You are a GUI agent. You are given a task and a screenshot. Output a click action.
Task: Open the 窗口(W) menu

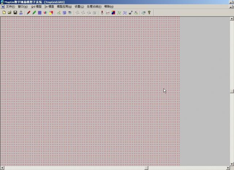tap(23, 7)
